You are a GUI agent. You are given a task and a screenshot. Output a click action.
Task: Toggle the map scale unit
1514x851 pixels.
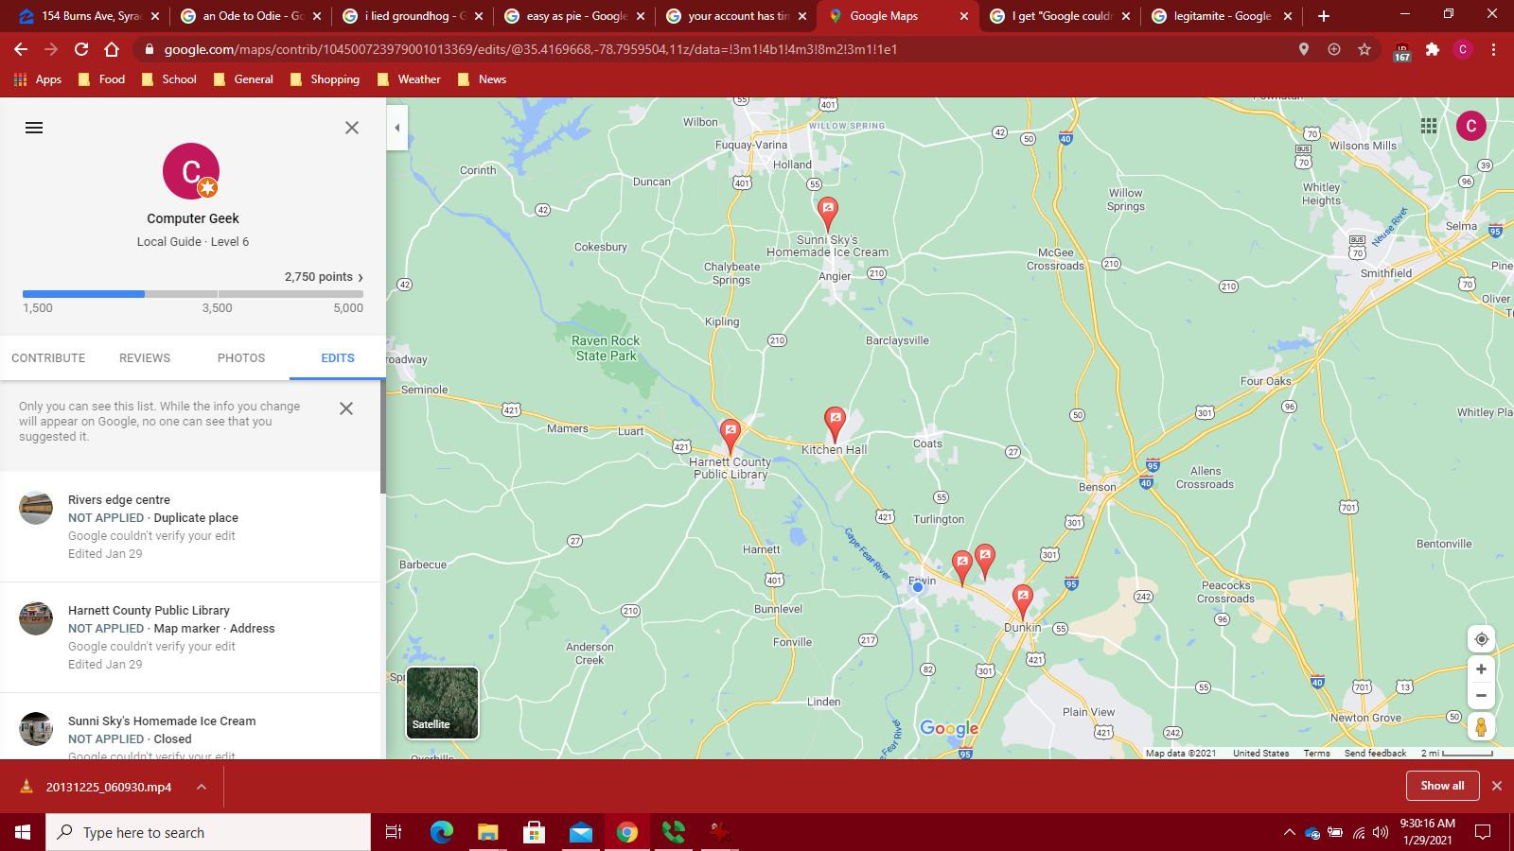(x=1457, y=754)
